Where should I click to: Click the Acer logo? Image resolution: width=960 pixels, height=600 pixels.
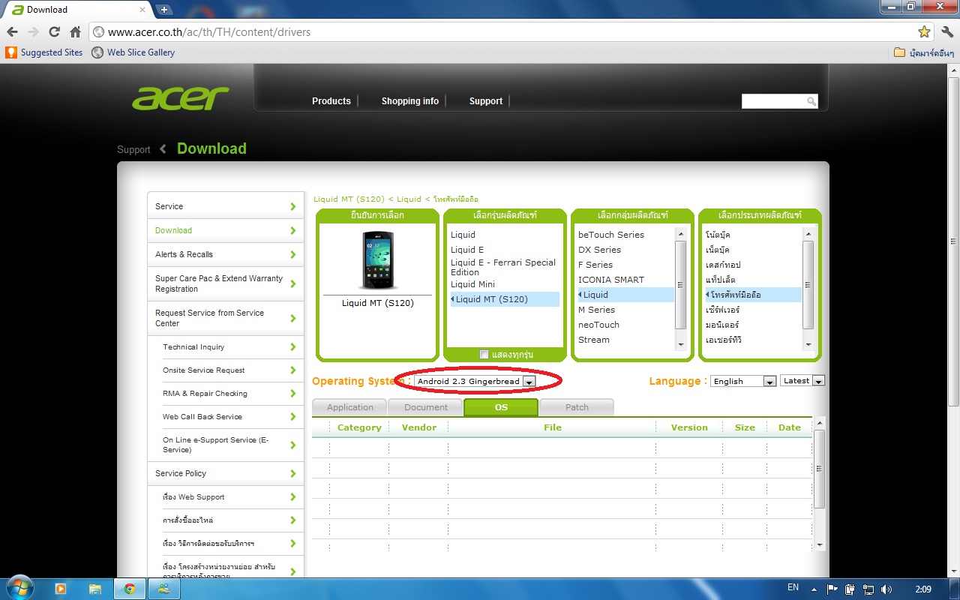(x=181, y=98)
